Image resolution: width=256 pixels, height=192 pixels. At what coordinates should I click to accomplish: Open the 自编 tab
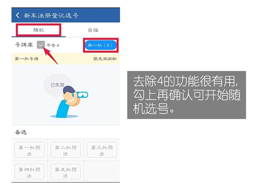point(93,30)
